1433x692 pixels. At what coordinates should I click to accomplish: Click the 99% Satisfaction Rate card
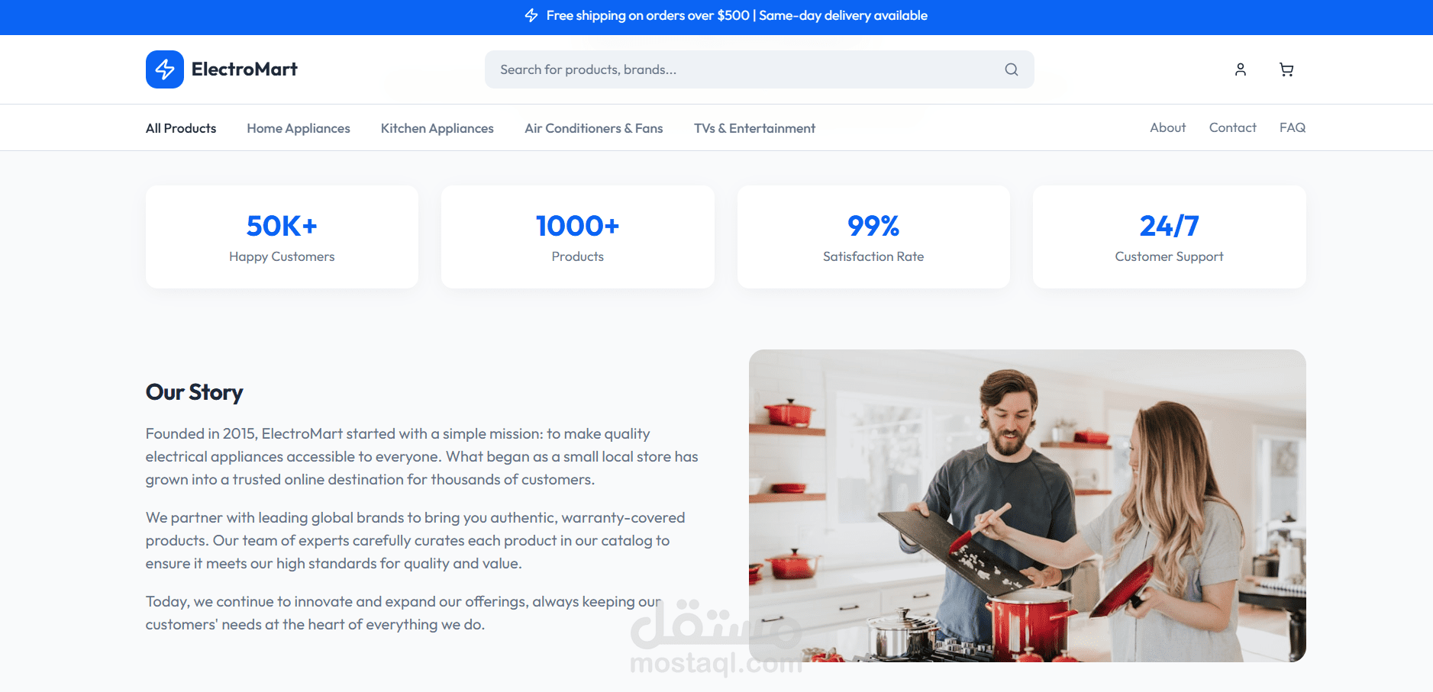coord(873,237)
